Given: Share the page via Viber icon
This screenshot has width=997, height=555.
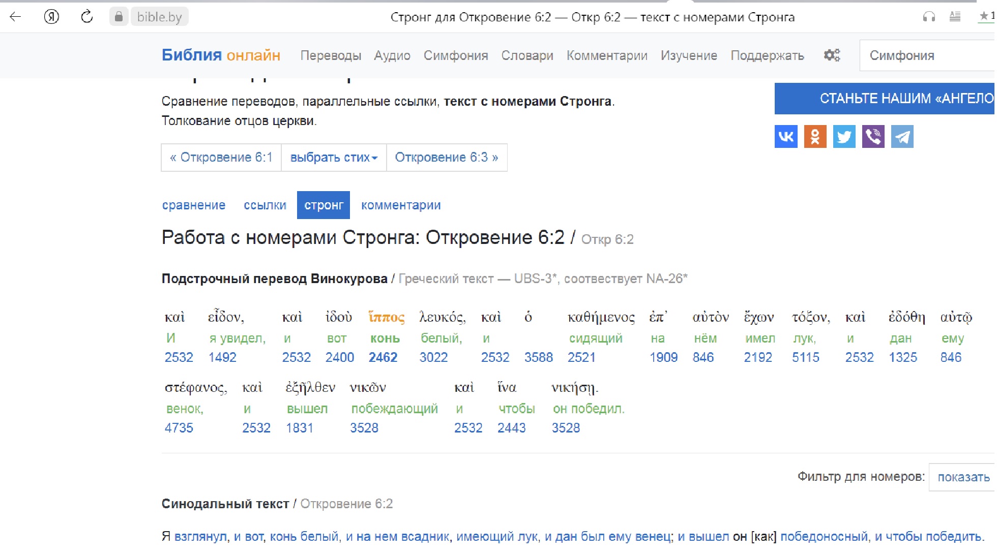Looking at the screenshot, I should [x=873, y=137].
